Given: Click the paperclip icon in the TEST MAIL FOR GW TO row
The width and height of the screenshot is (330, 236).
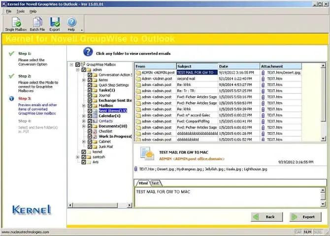Looking at the screenshot, I should tap(263, 72).
